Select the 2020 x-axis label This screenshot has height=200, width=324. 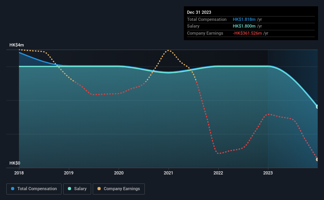119,173
